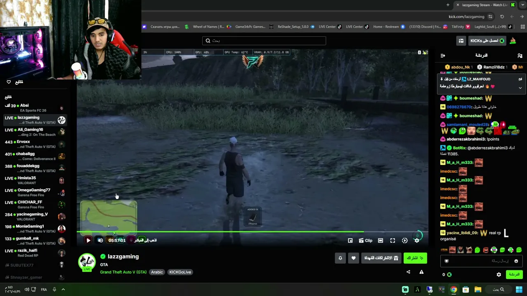Open lazzgaming channel avatar
527x296 pixels.
tap(87, 262)
